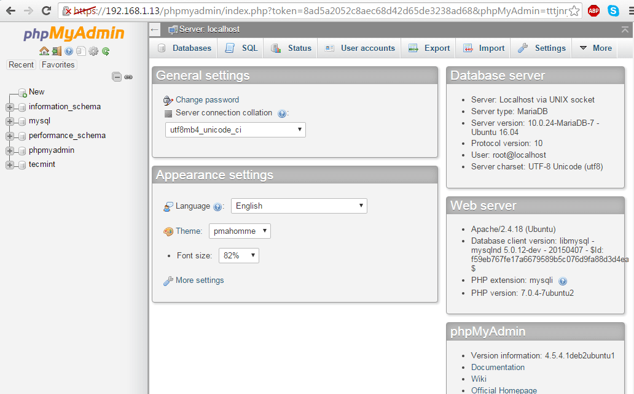634x394 pixels.
Task: Expand the information_schema database node
Action: click(10, 107)
